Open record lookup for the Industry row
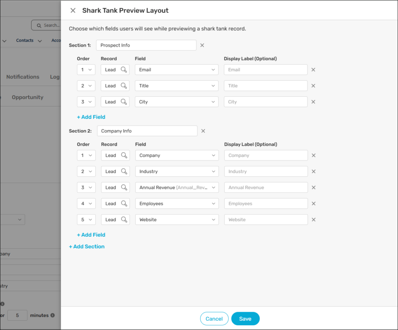Viewport: 398px width, 330px height. pos(124,171)
